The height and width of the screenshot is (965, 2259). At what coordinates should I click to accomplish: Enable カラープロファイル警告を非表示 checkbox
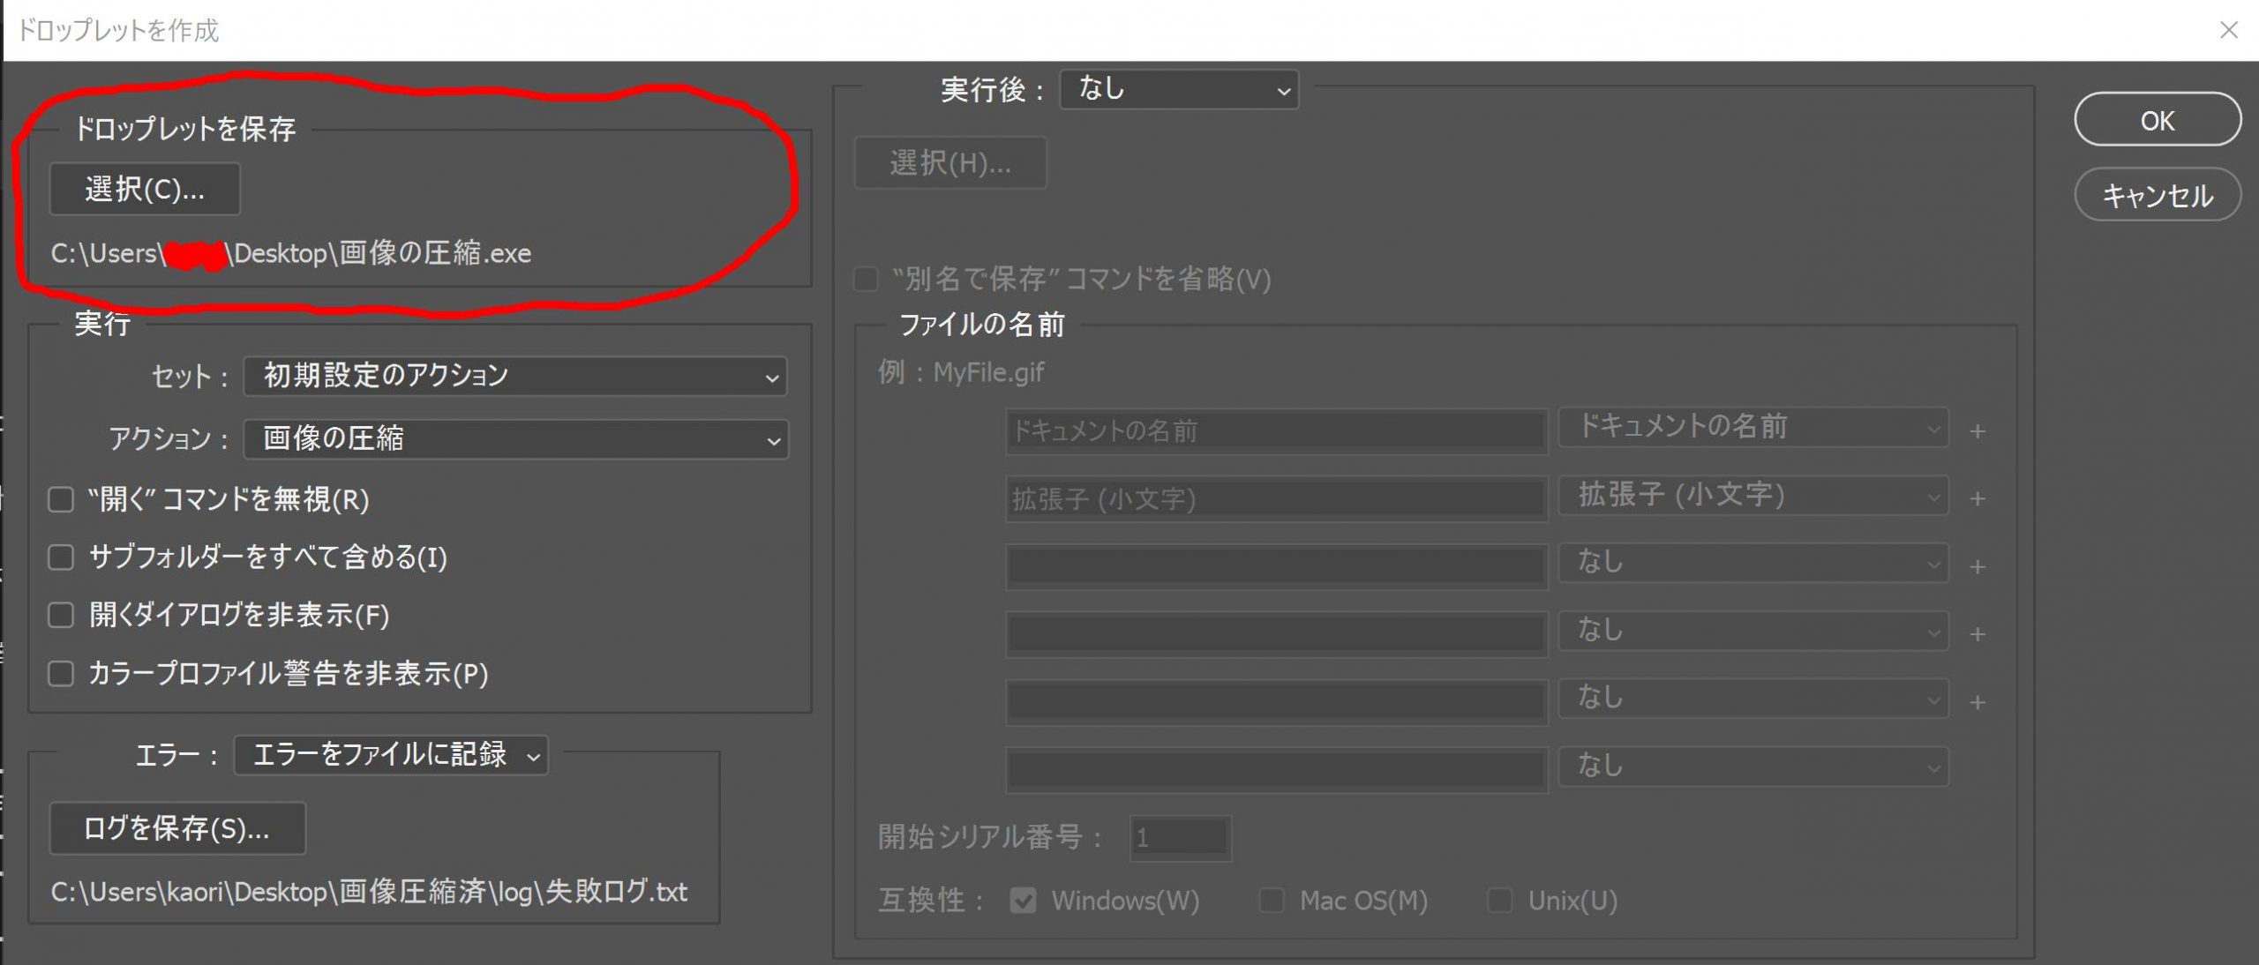click(61, 674)
